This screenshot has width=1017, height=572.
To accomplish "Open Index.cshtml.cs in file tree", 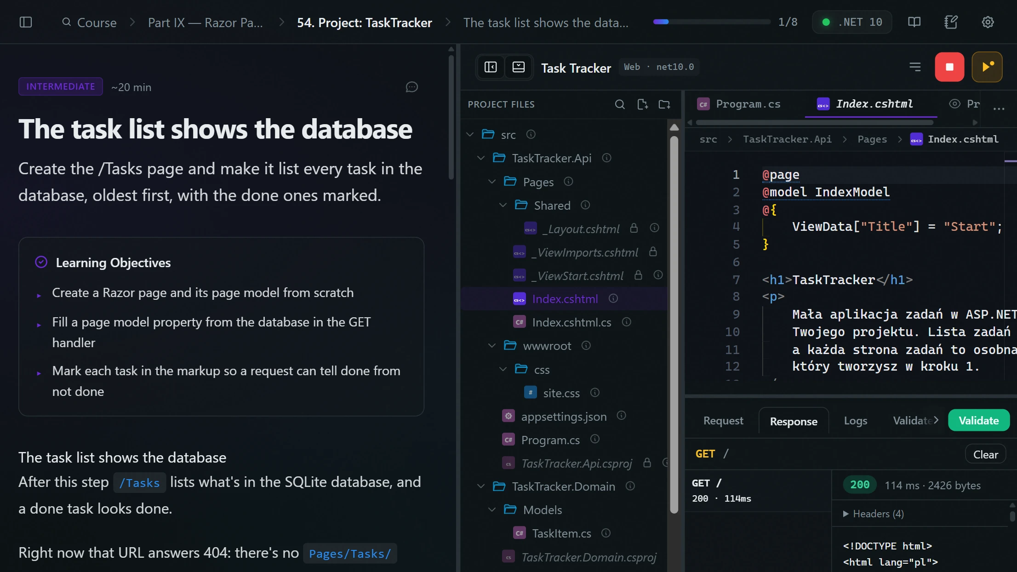I will point(571,322).
